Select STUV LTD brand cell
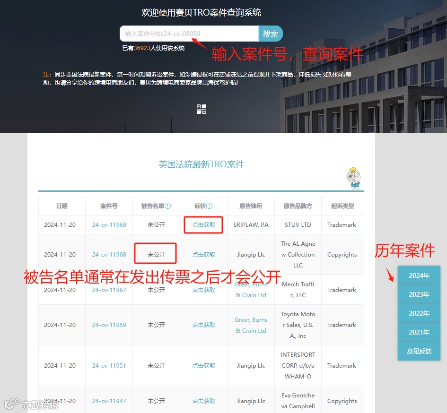 pos(298,225)
